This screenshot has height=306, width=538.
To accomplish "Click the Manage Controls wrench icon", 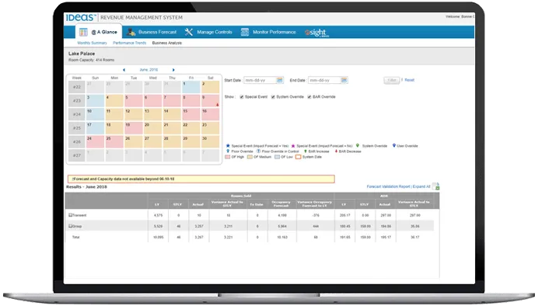I will pyautogui.click(x=188, y=32).
